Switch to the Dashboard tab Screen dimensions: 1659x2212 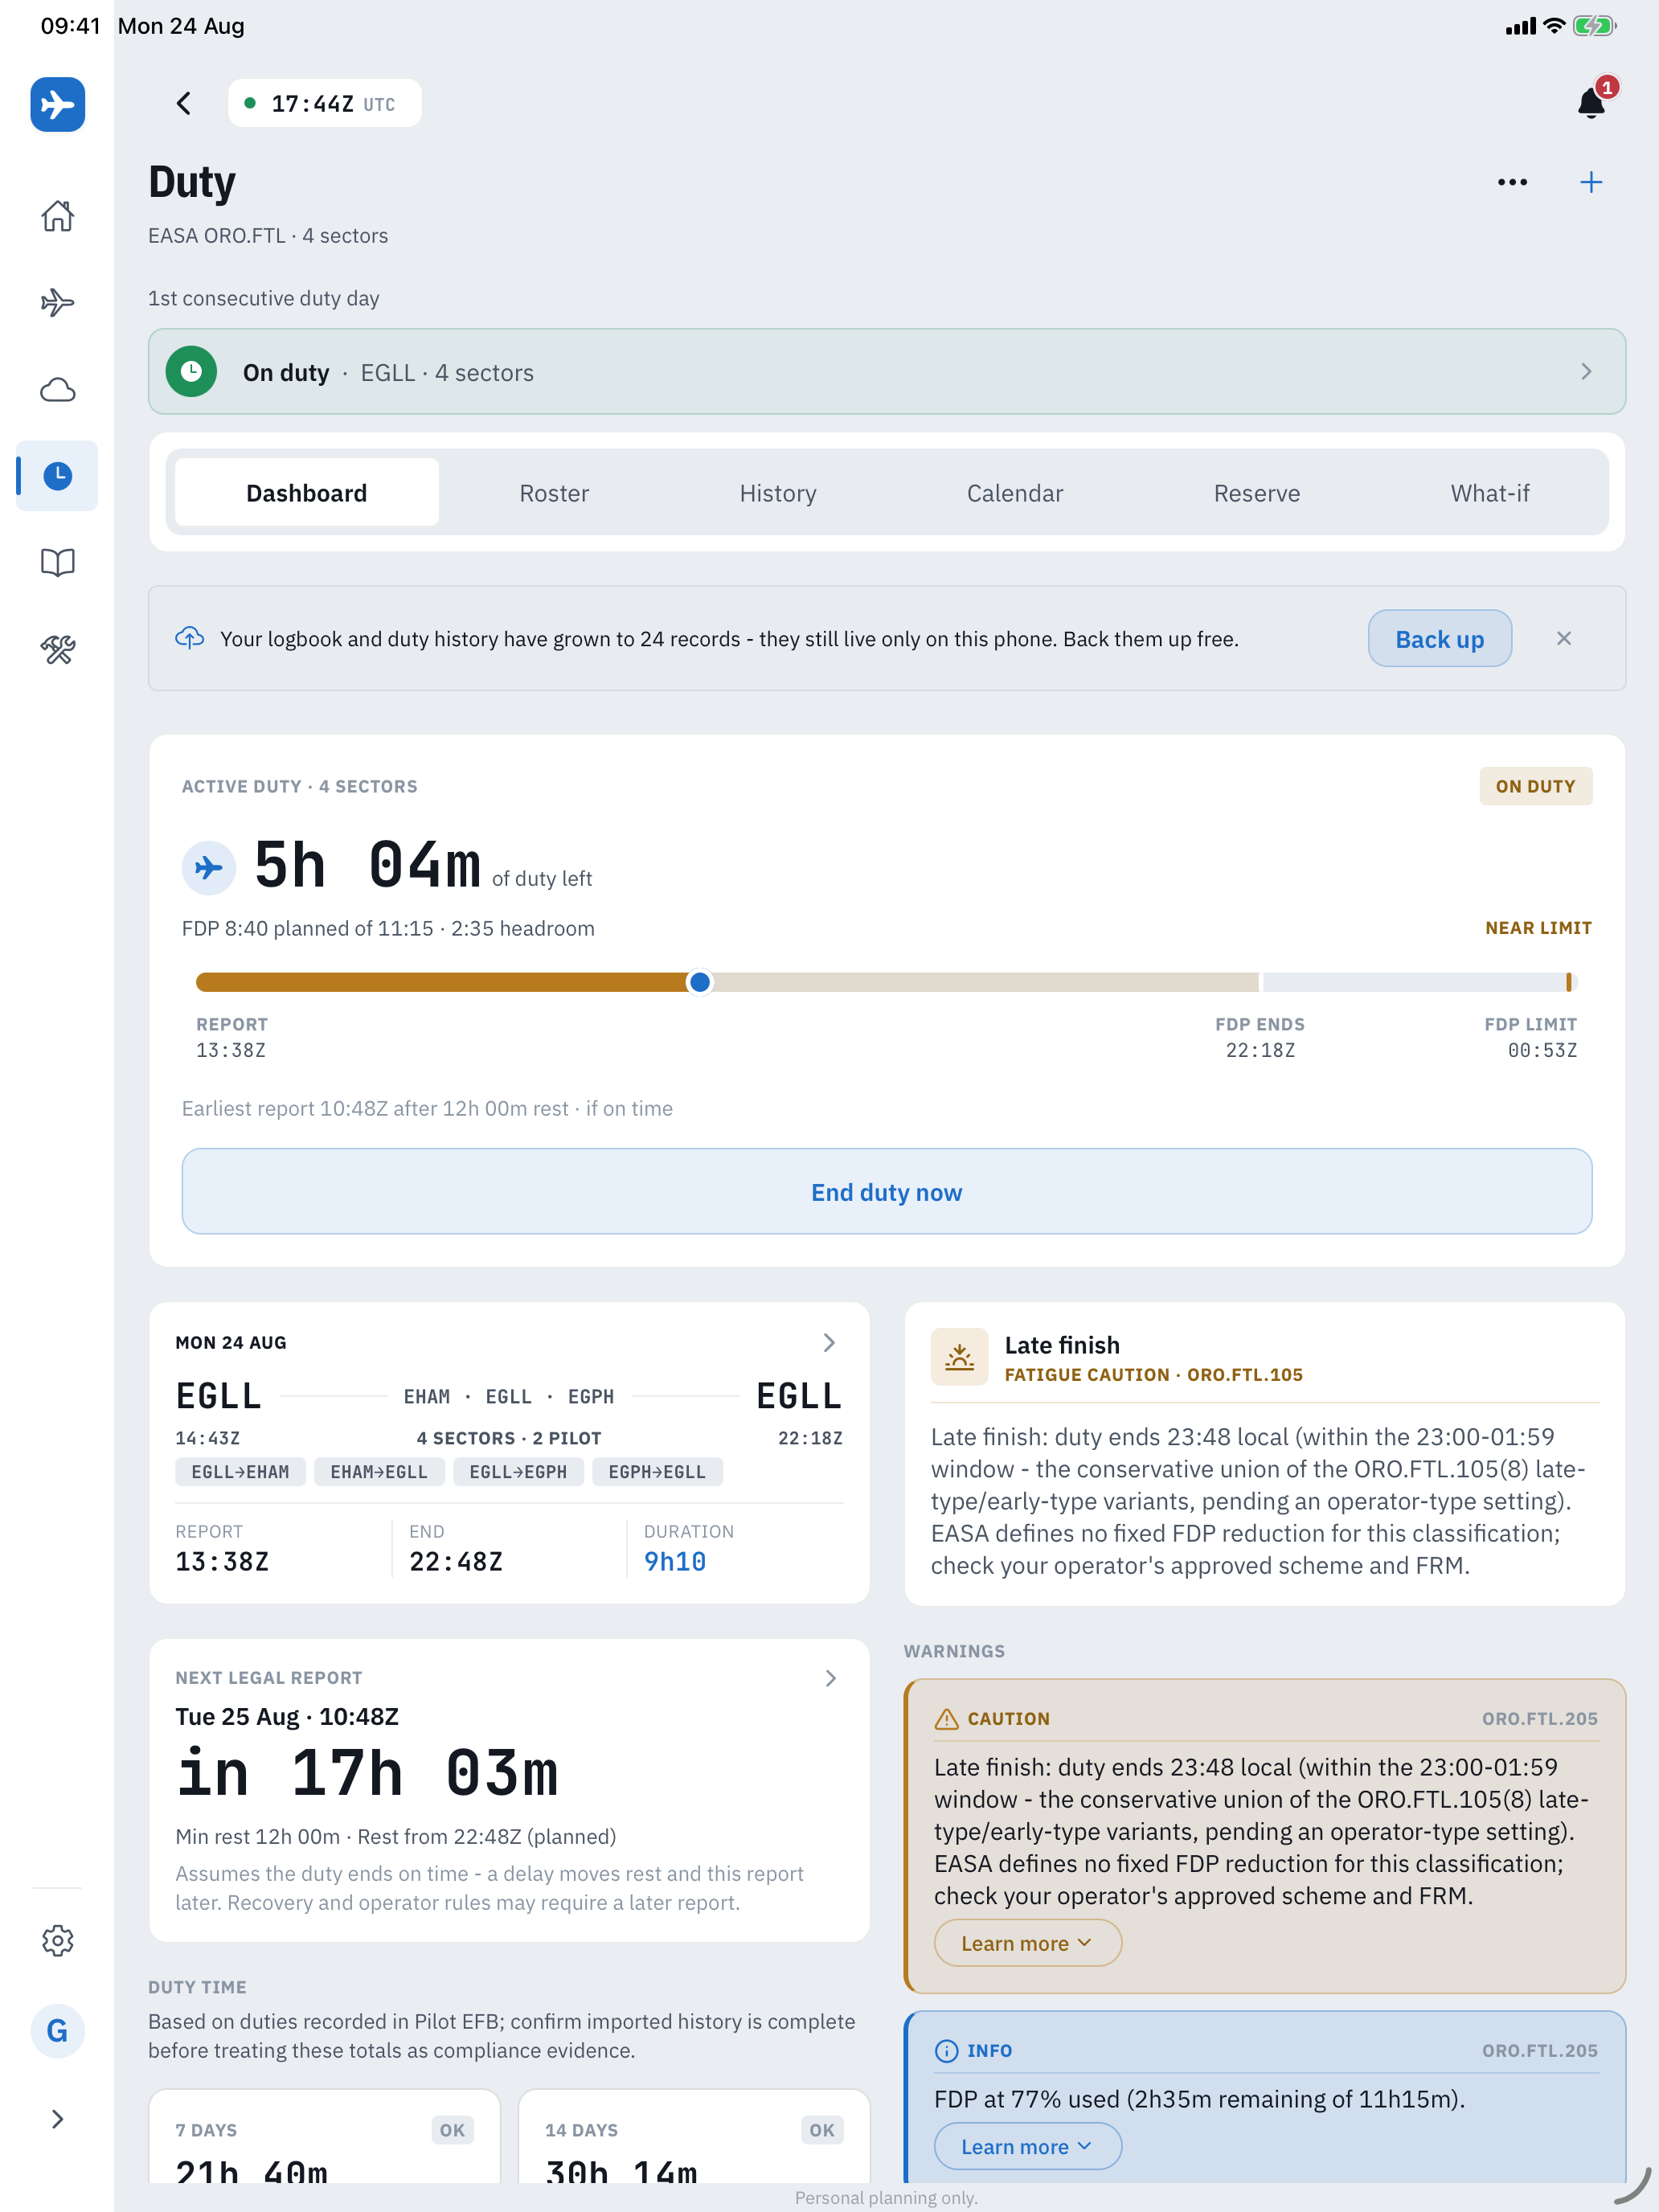coord(306,493)
